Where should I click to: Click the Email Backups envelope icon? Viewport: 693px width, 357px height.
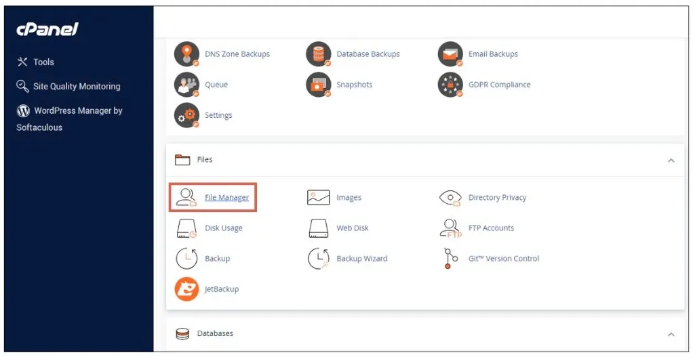point(450,54)
